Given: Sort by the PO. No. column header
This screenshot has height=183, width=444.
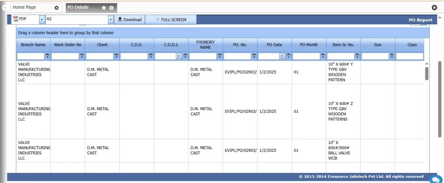Looking at the screenshot, I should [239, 45].
